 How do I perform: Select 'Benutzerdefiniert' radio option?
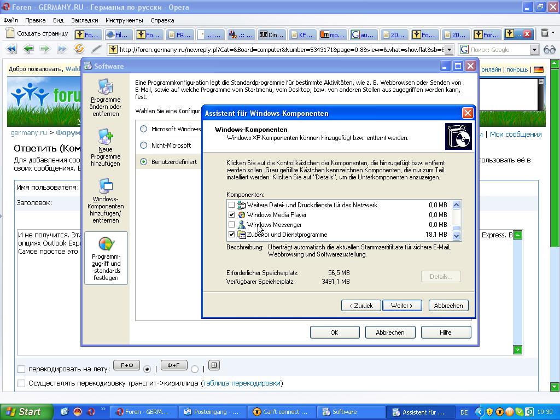coord(144,162)
